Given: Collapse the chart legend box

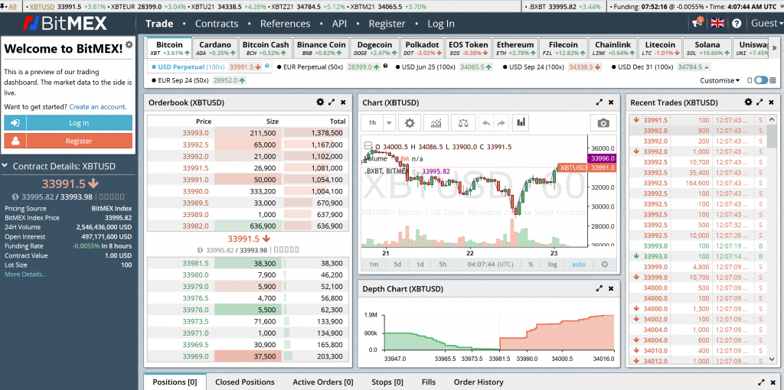Looking at the screenshot, I should [368, 146].
